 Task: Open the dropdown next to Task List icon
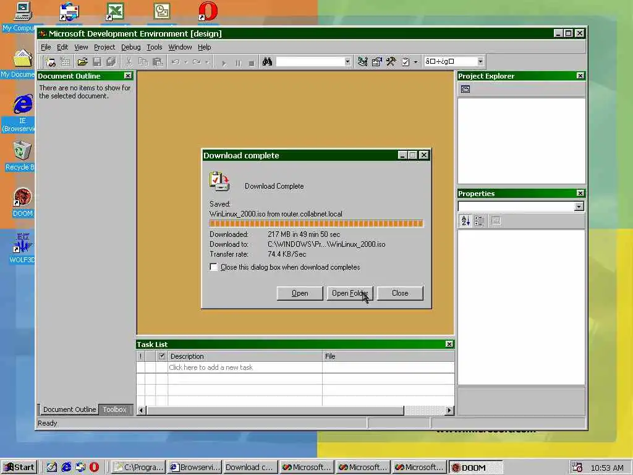coord(415,62)
